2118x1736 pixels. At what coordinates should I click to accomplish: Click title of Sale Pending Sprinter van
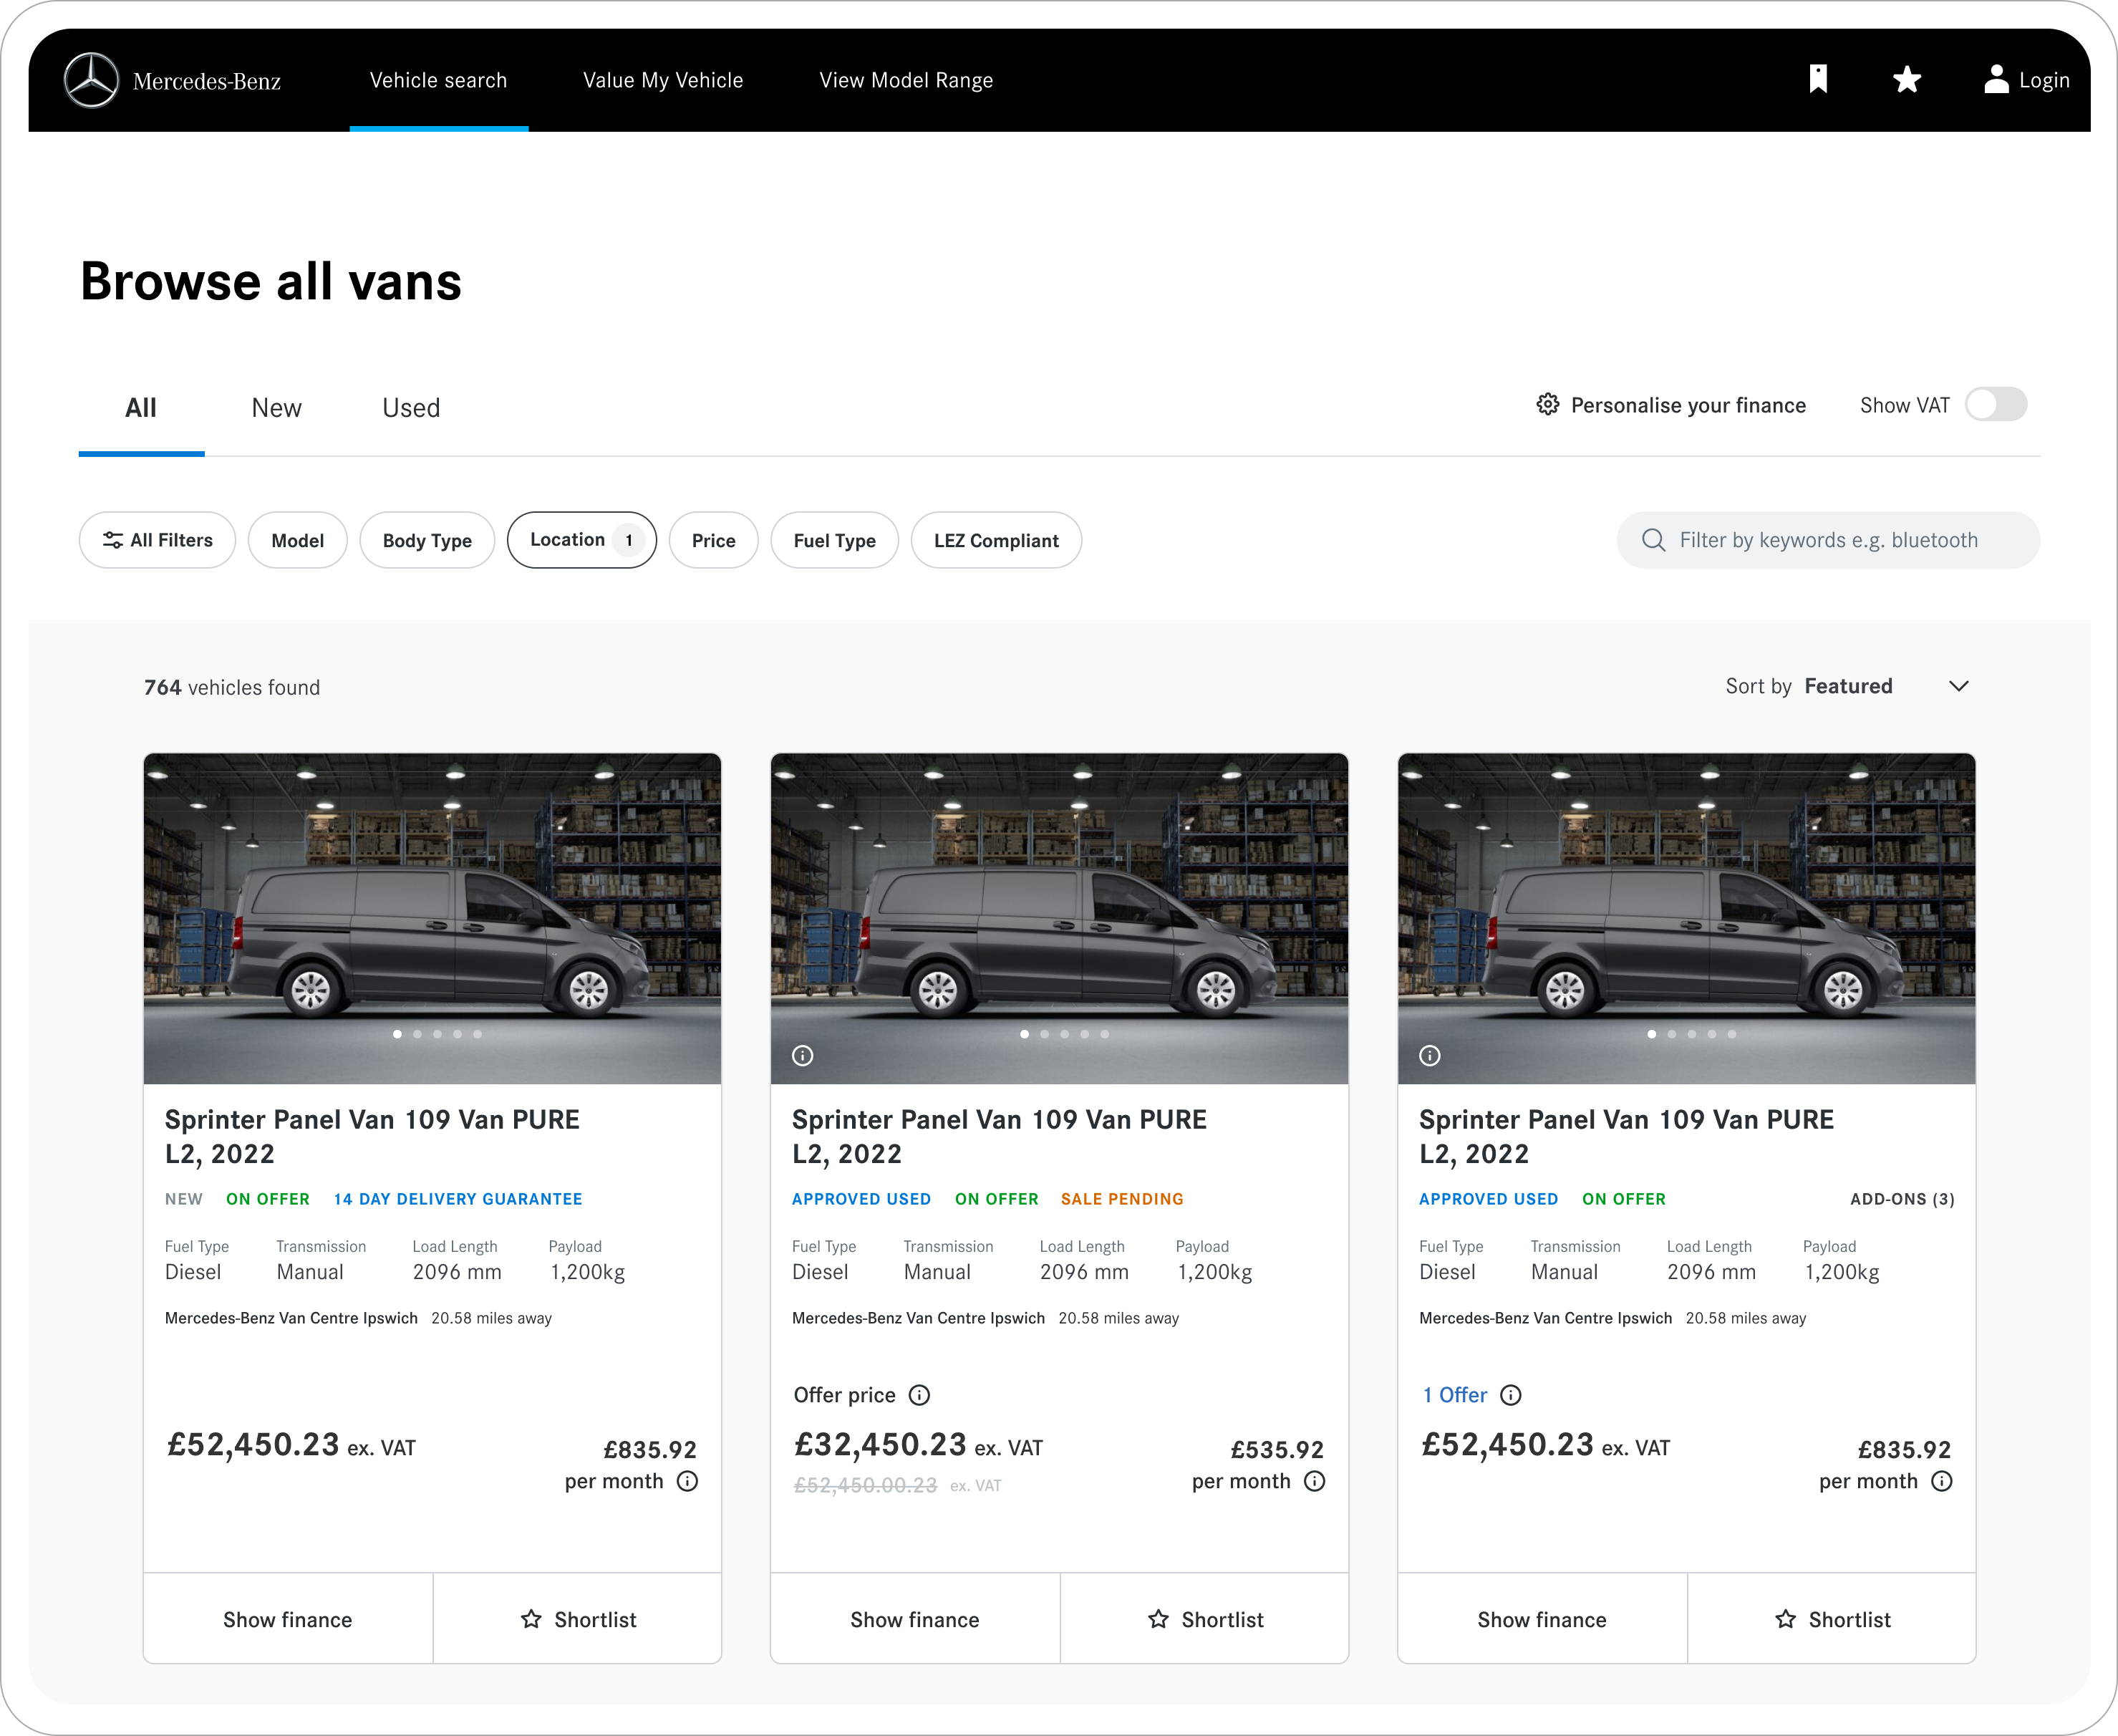point(1000,1136)
